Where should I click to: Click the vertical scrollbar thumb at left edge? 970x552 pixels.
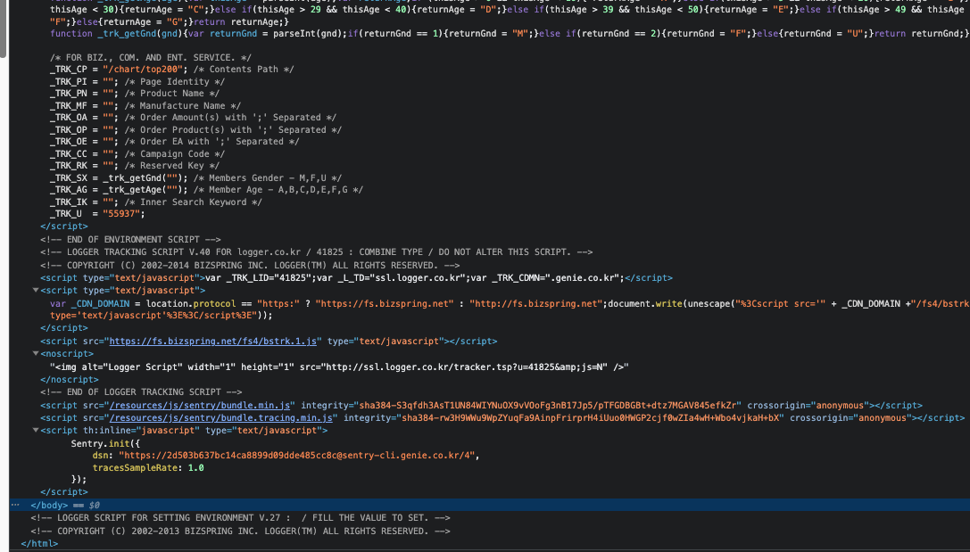point(3,29)
